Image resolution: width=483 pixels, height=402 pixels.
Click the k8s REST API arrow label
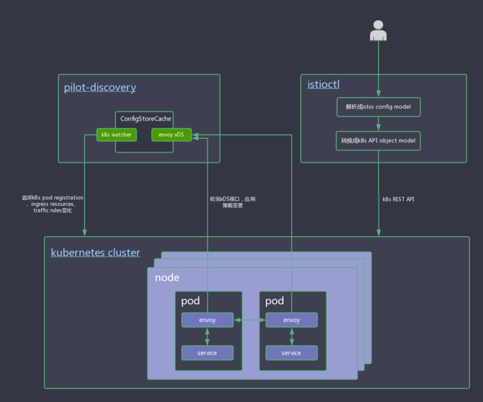[399, 199]
